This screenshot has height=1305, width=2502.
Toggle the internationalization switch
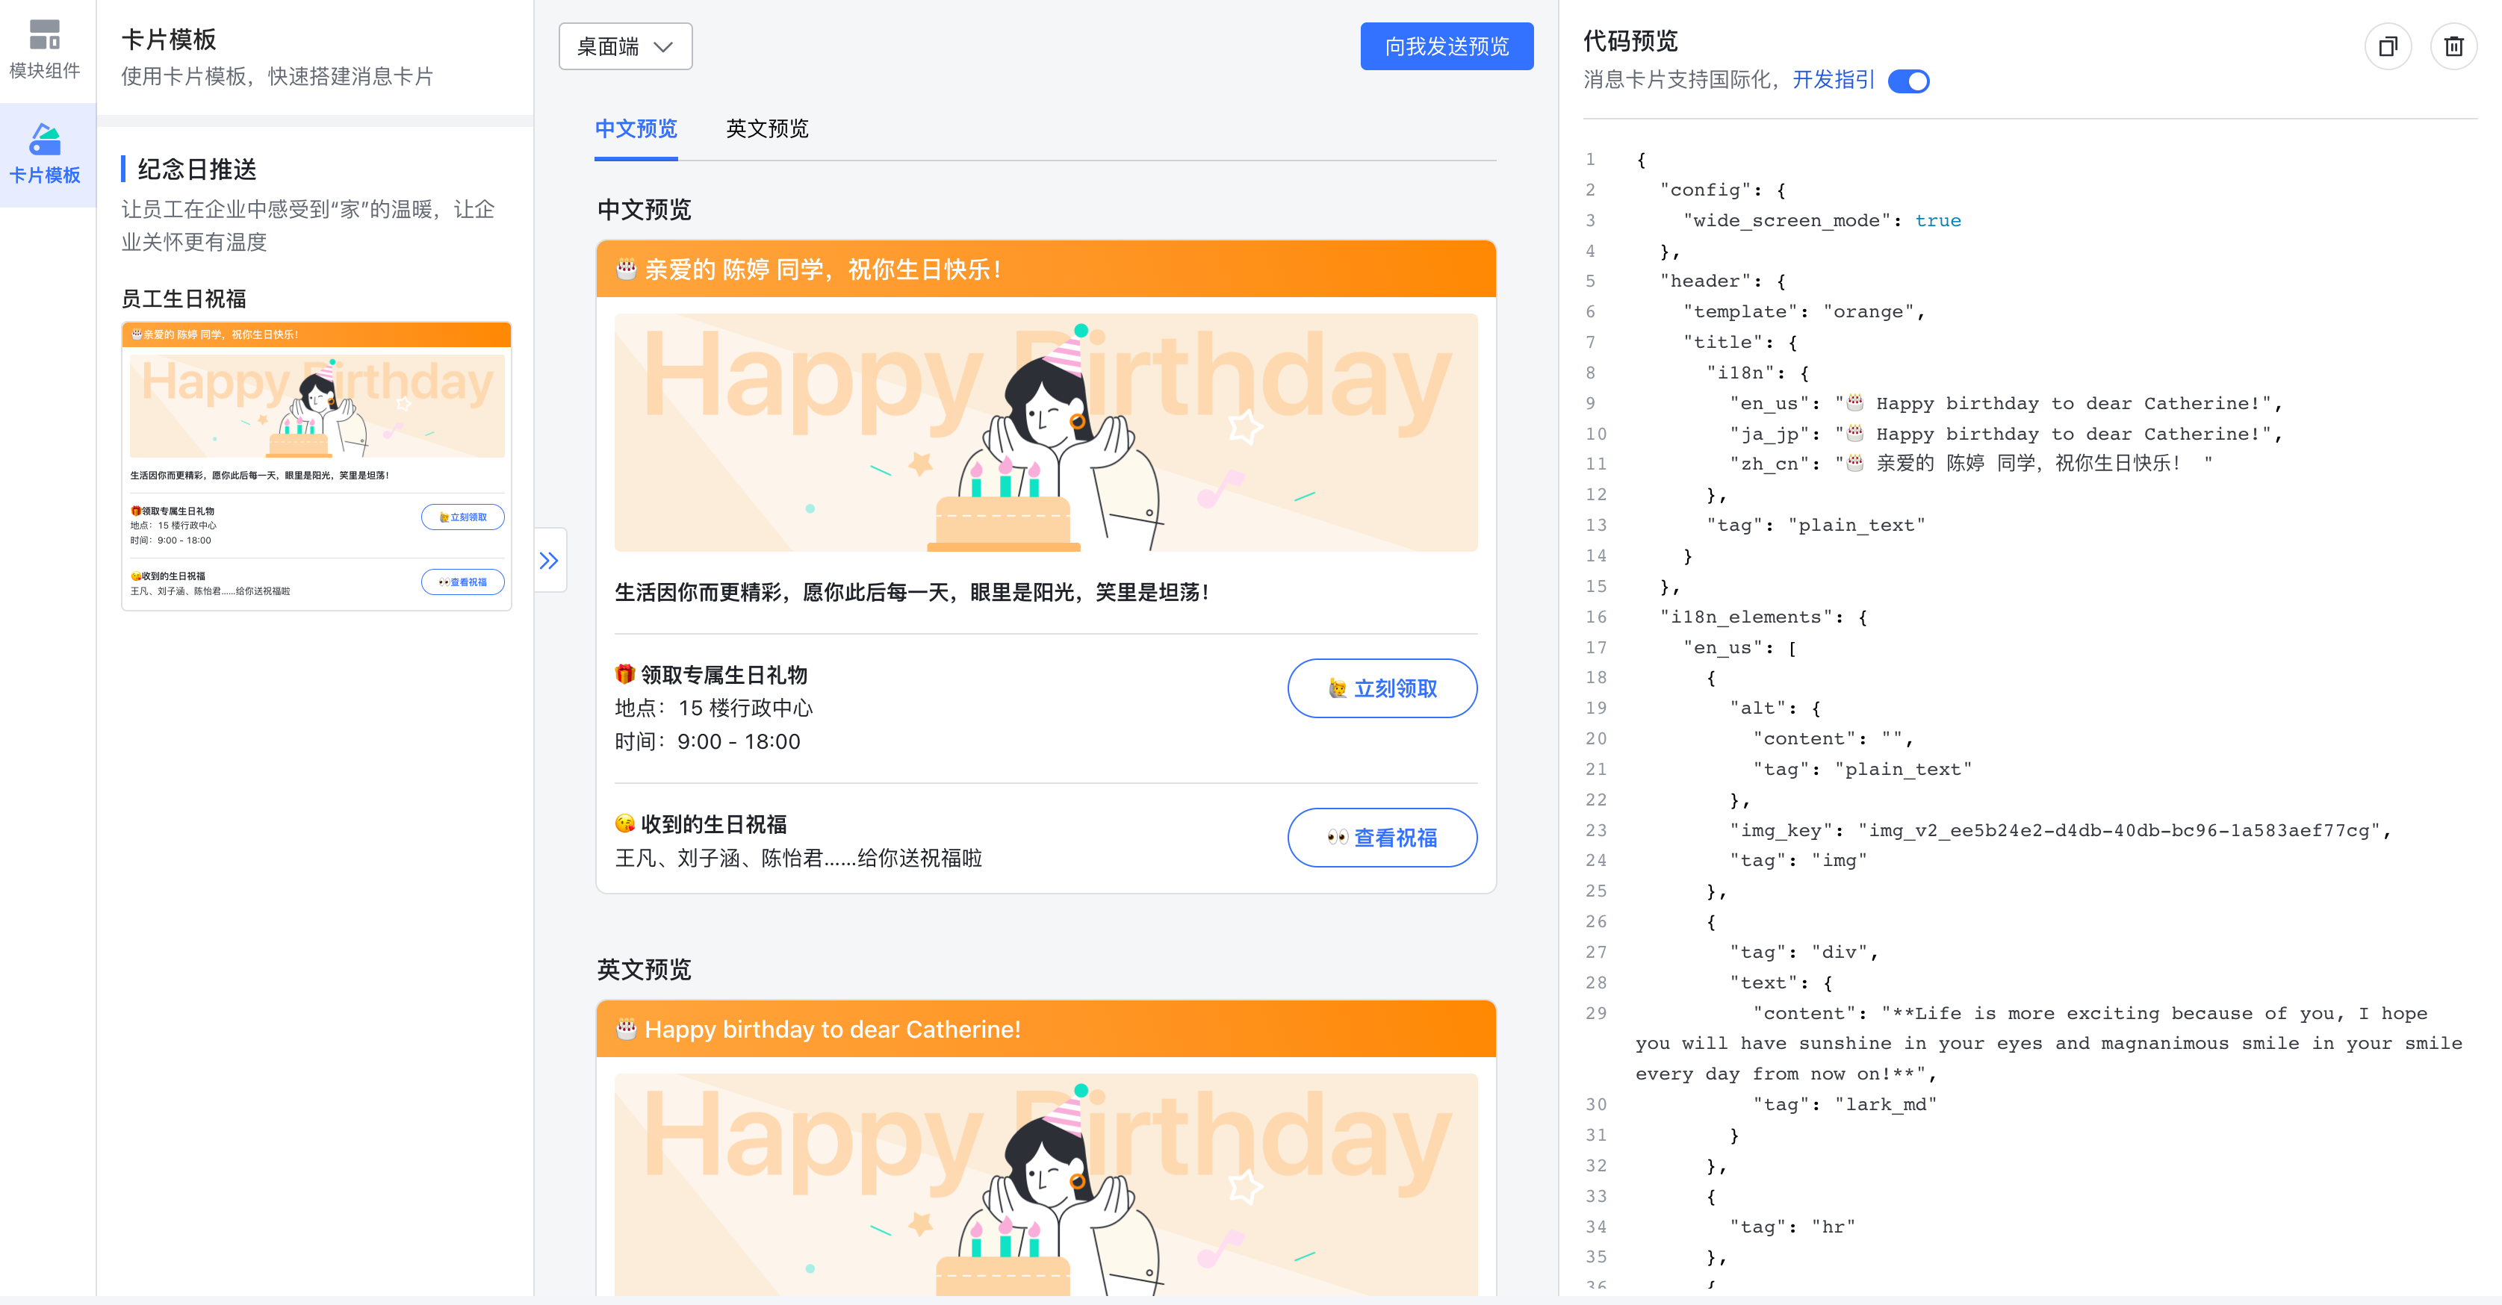coord(1908,81)
